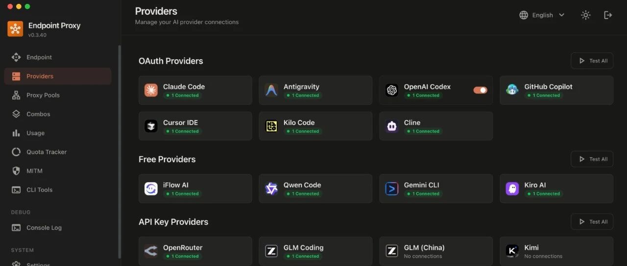Click the Quota Tracker ring icon
Viewport: 627px width, 266px height.
tap(16, 152)
